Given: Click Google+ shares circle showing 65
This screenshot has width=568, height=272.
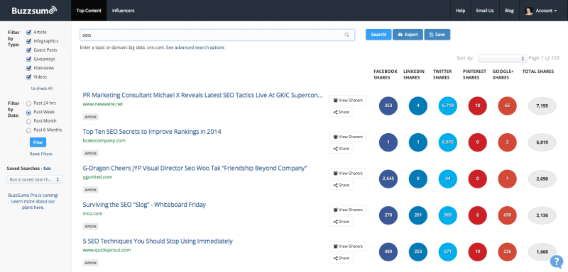Looking at the screenshot, I should pyautogui.click(x=507, y=106).
